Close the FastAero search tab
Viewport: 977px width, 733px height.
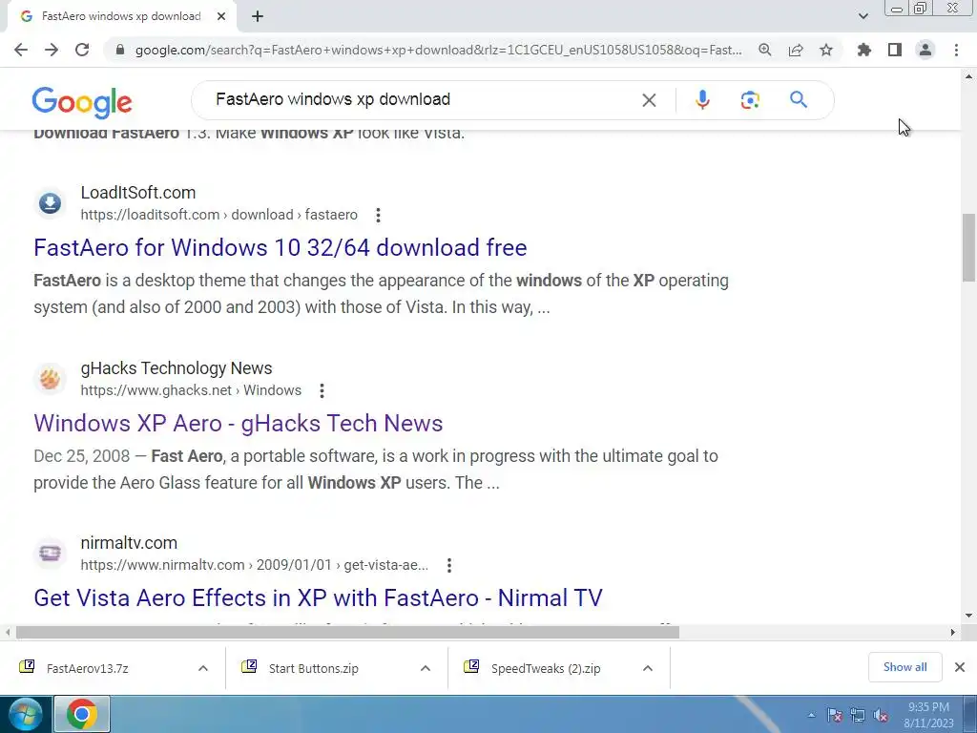click(221, 16)
